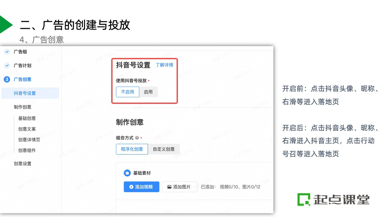Open 创意设置 in the left sidebar
386x217 pixels.
[23, 163]
